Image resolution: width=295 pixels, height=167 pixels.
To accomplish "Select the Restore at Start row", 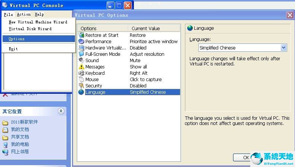I will coord(102,35).
